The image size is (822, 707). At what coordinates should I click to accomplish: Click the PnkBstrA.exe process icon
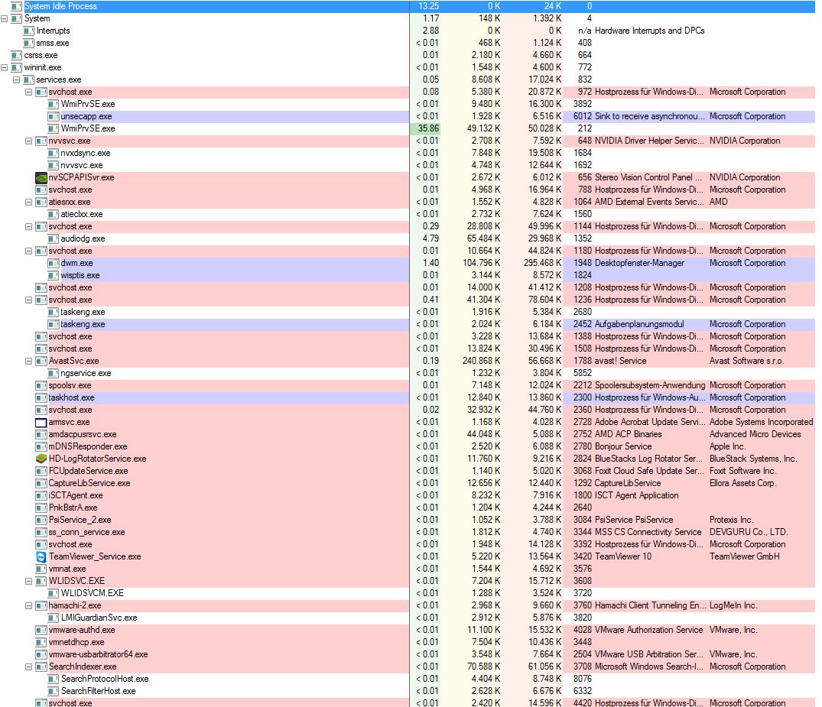tap(41, 508)
